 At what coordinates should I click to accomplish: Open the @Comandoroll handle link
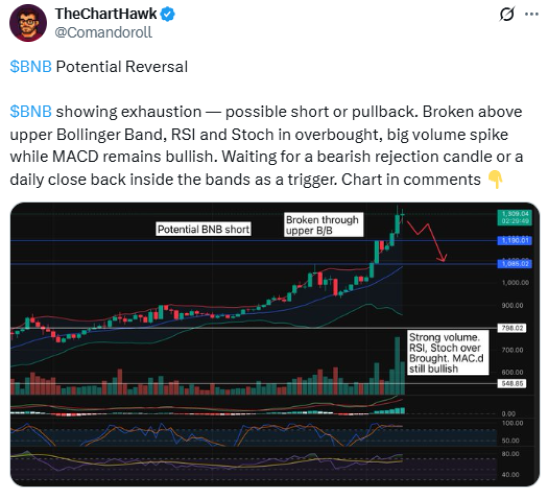pos(104,32)
